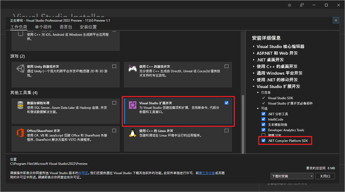Viewport: 345px width, 192px height.
Task: Uncheck the Visual Studio extension development workload
Action: point(227,103)
